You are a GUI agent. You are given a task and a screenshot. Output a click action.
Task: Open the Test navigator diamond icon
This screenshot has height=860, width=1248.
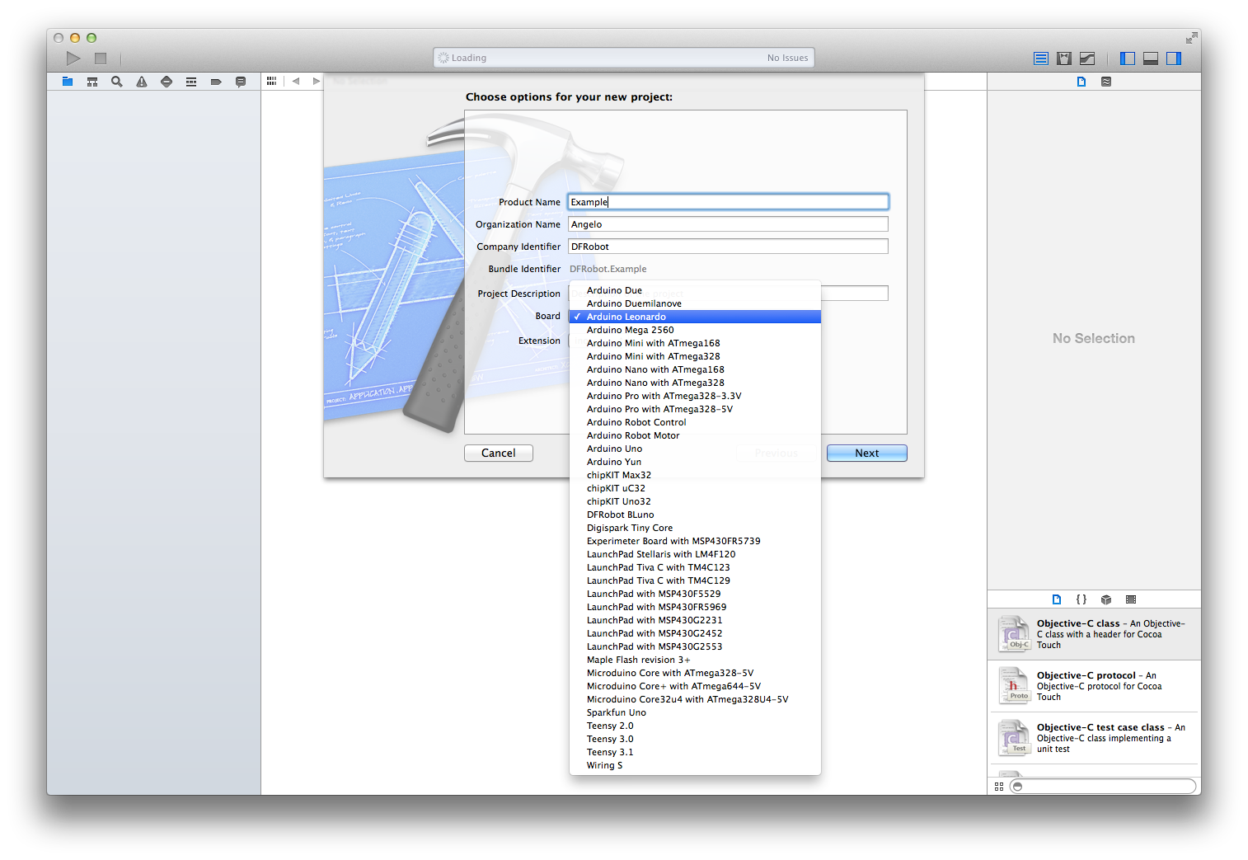tap(167, 82)
